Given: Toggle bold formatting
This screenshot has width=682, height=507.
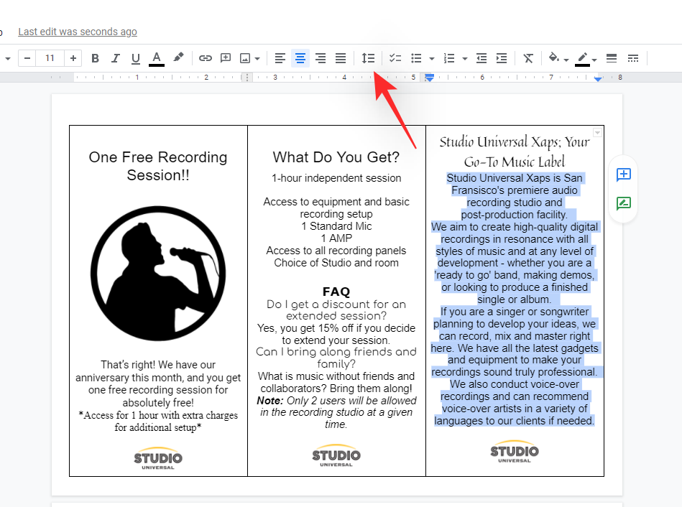Looking at the screenshot, I should click(95, 58).
